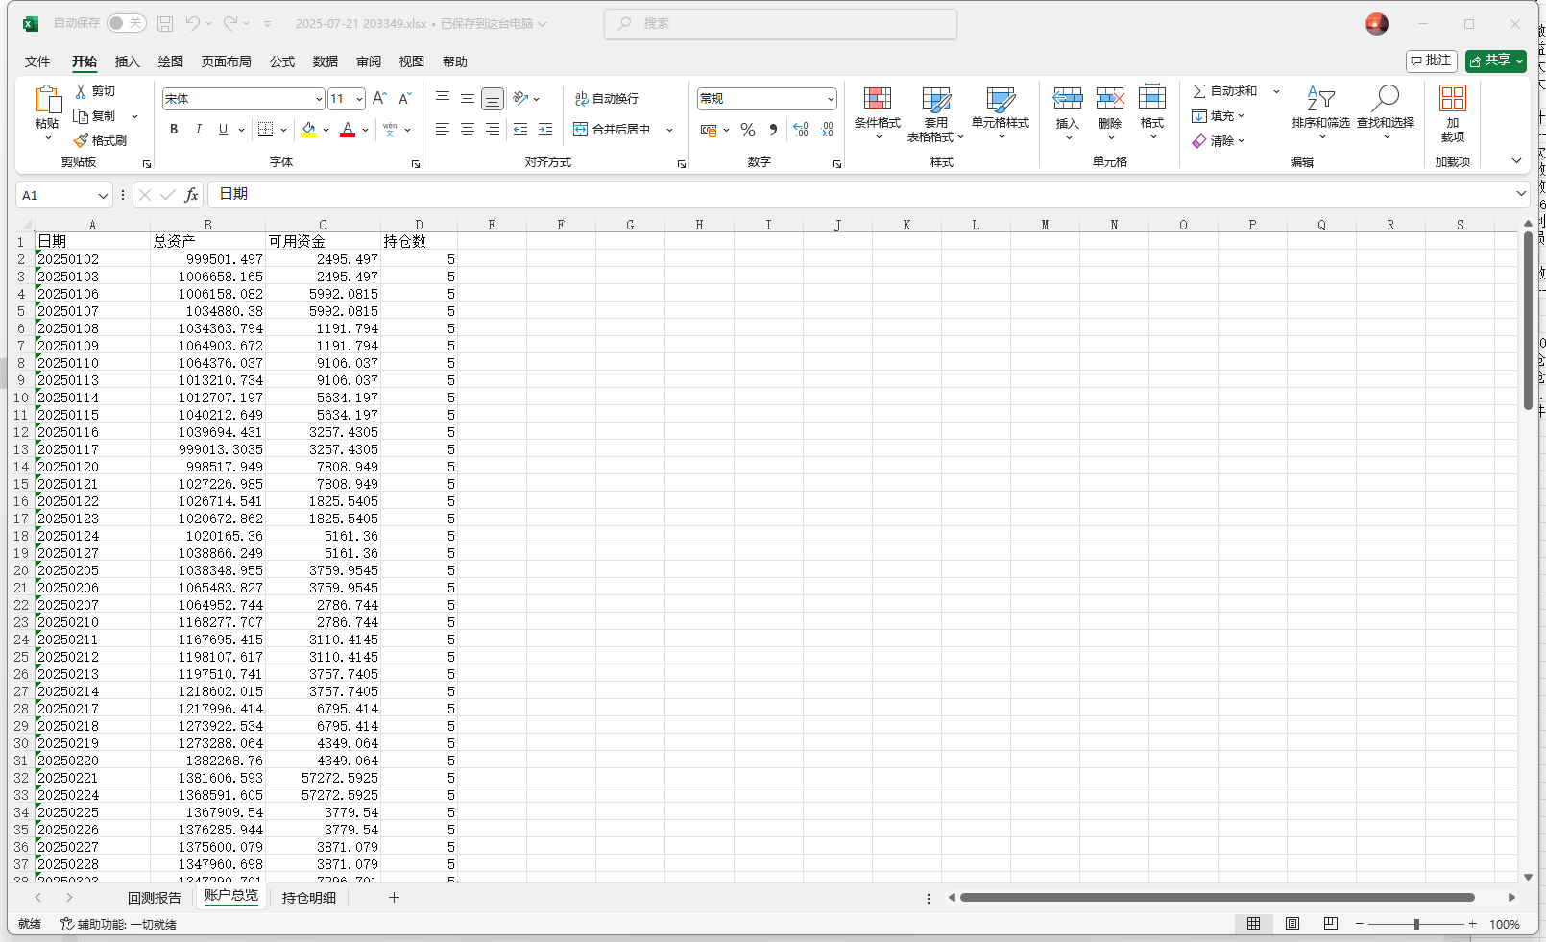Switch to the 持仓明细 sheet tab

(x=309, y=898)
